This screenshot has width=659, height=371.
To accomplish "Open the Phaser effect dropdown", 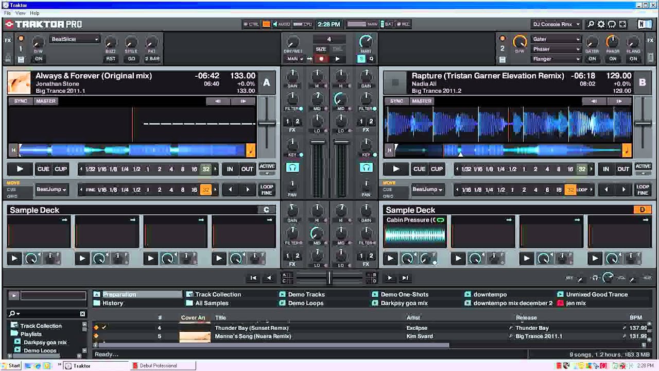I will point(557,49).
